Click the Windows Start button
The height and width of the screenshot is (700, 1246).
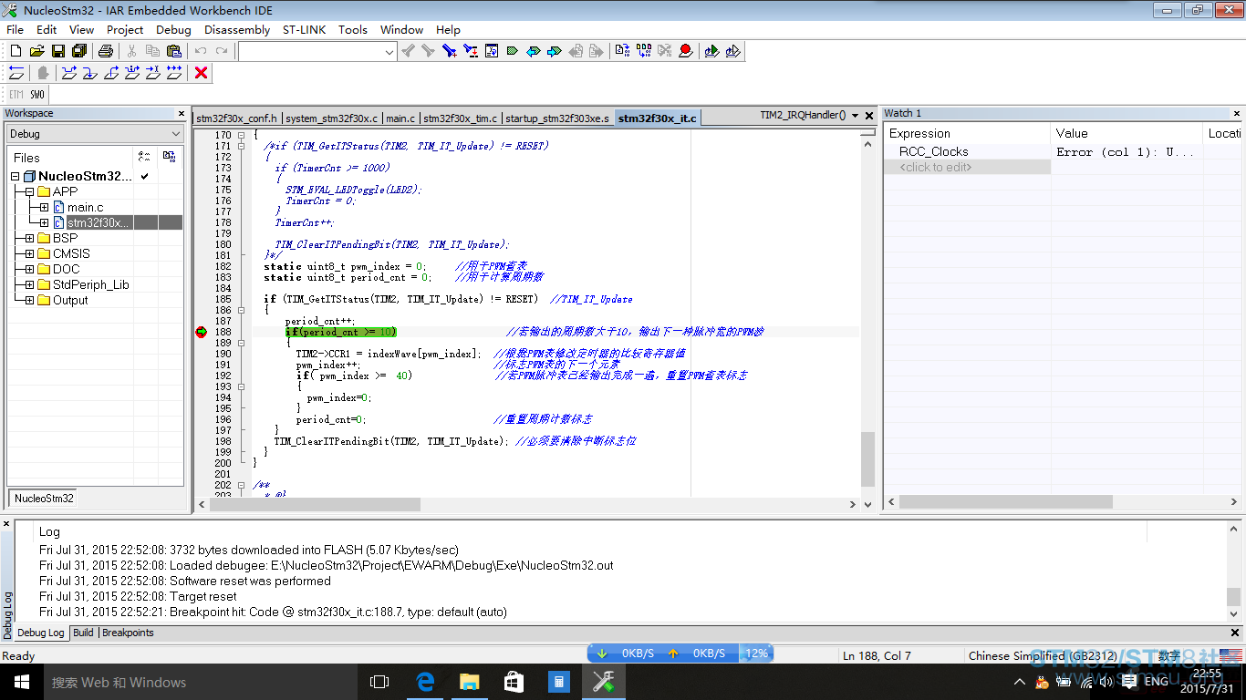[x=22, y=681]
